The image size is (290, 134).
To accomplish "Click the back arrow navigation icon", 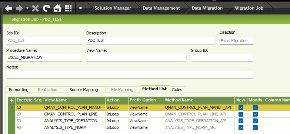I will 9,8.
